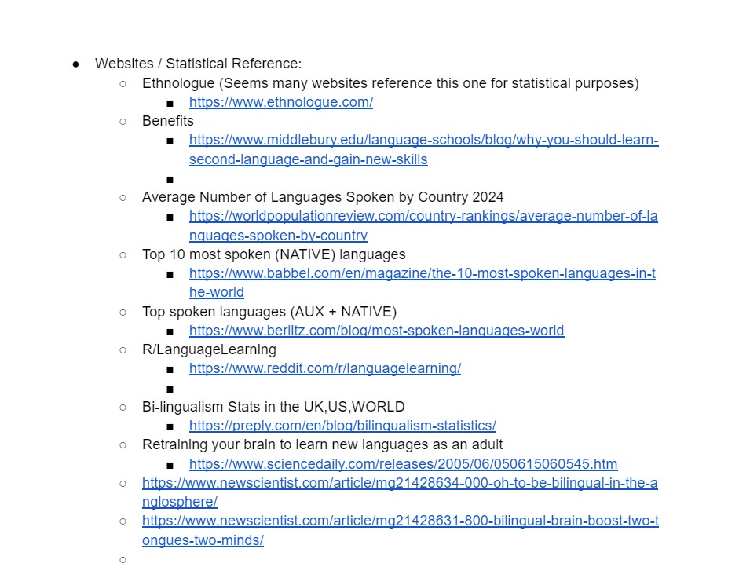Open the reddit.com r/languagelearning link
This screenshot has width=739, height=567.
pos(325,368)
